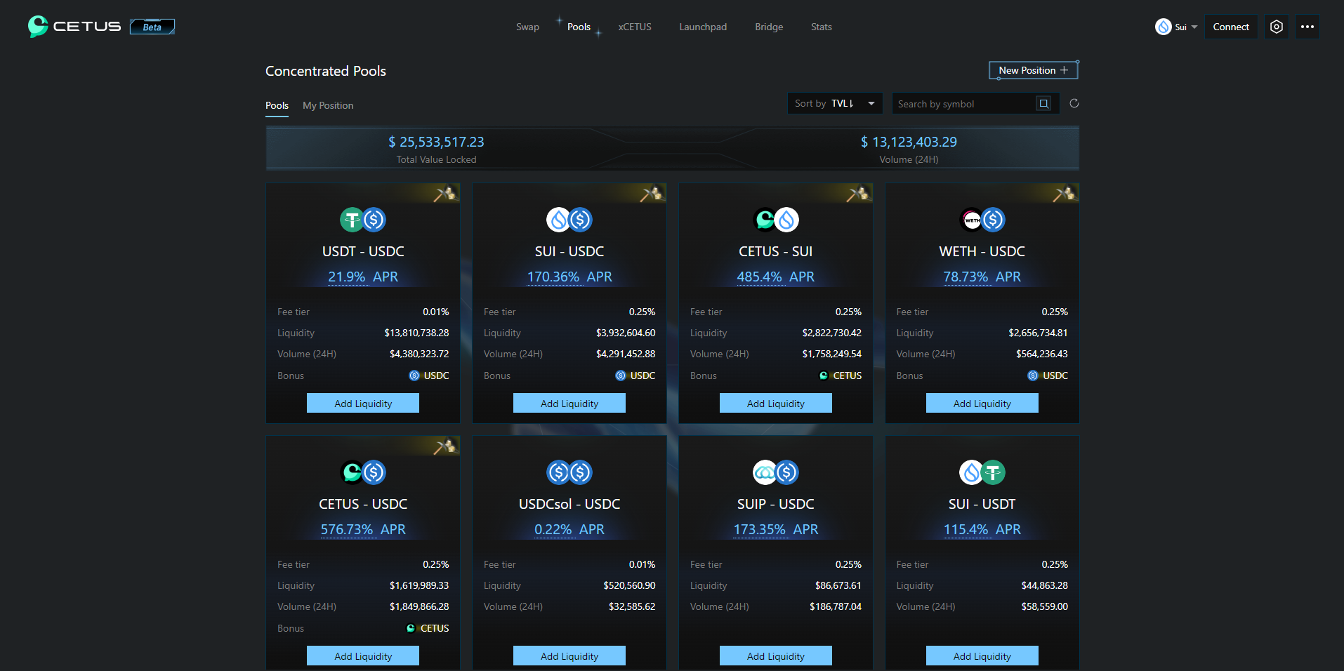Click the 21.9% APR link
The width and height of the screenshot is (1344, 671).
[363, 277]
